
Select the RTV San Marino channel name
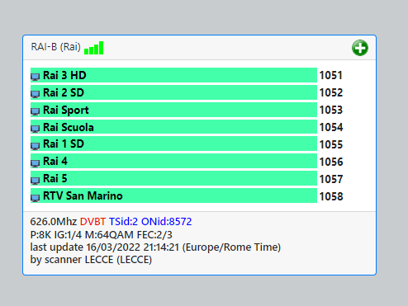(83, 195)
